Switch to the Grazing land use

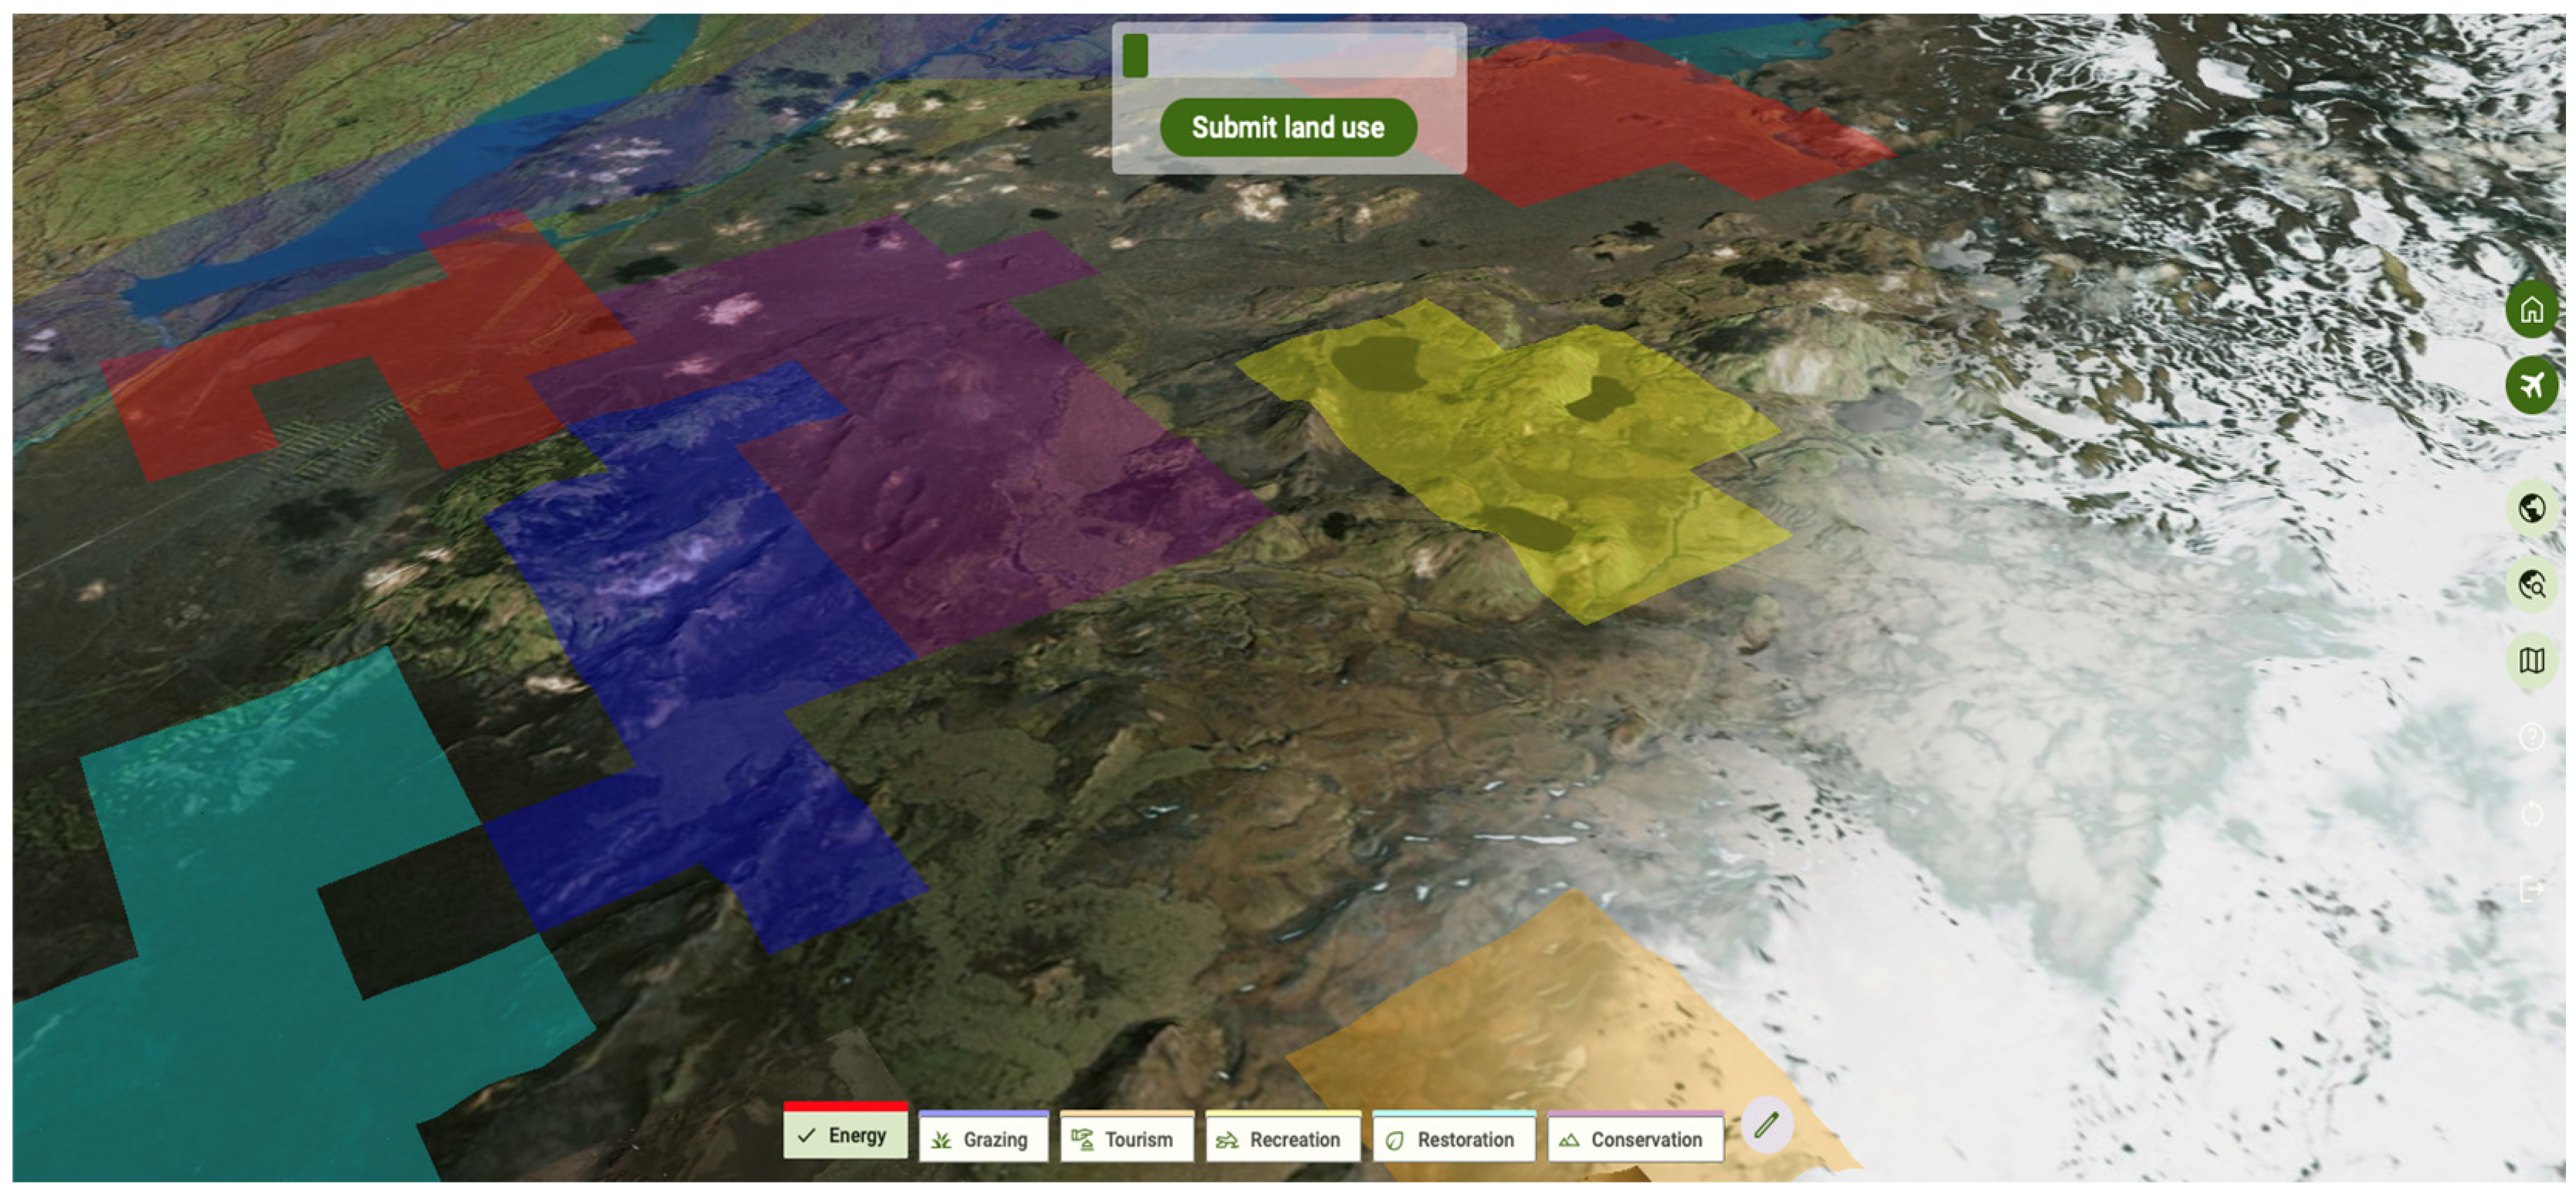983,1139
